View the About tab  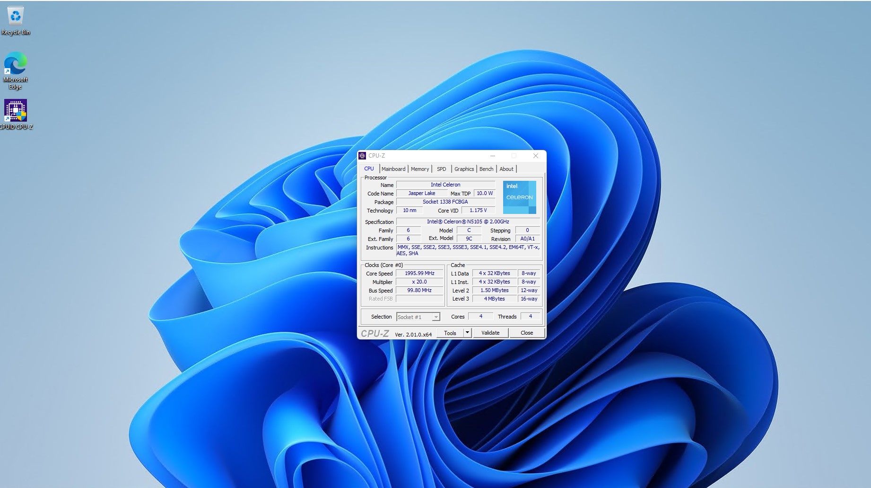pyautogui.click(x=506, y=169)
